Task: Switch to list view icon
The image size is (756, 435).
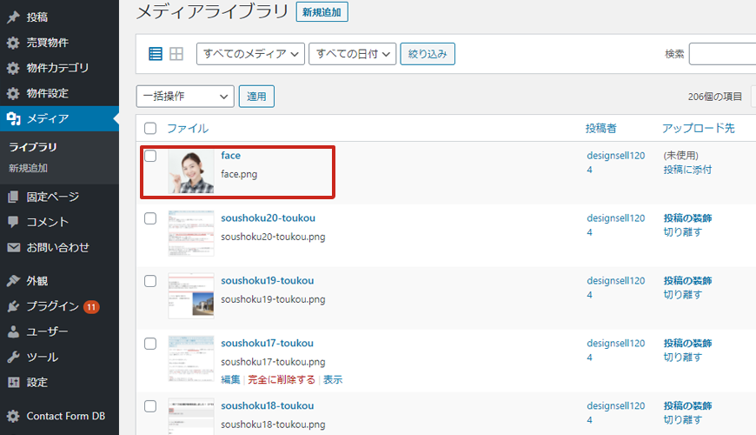Action: coord(156,54)
